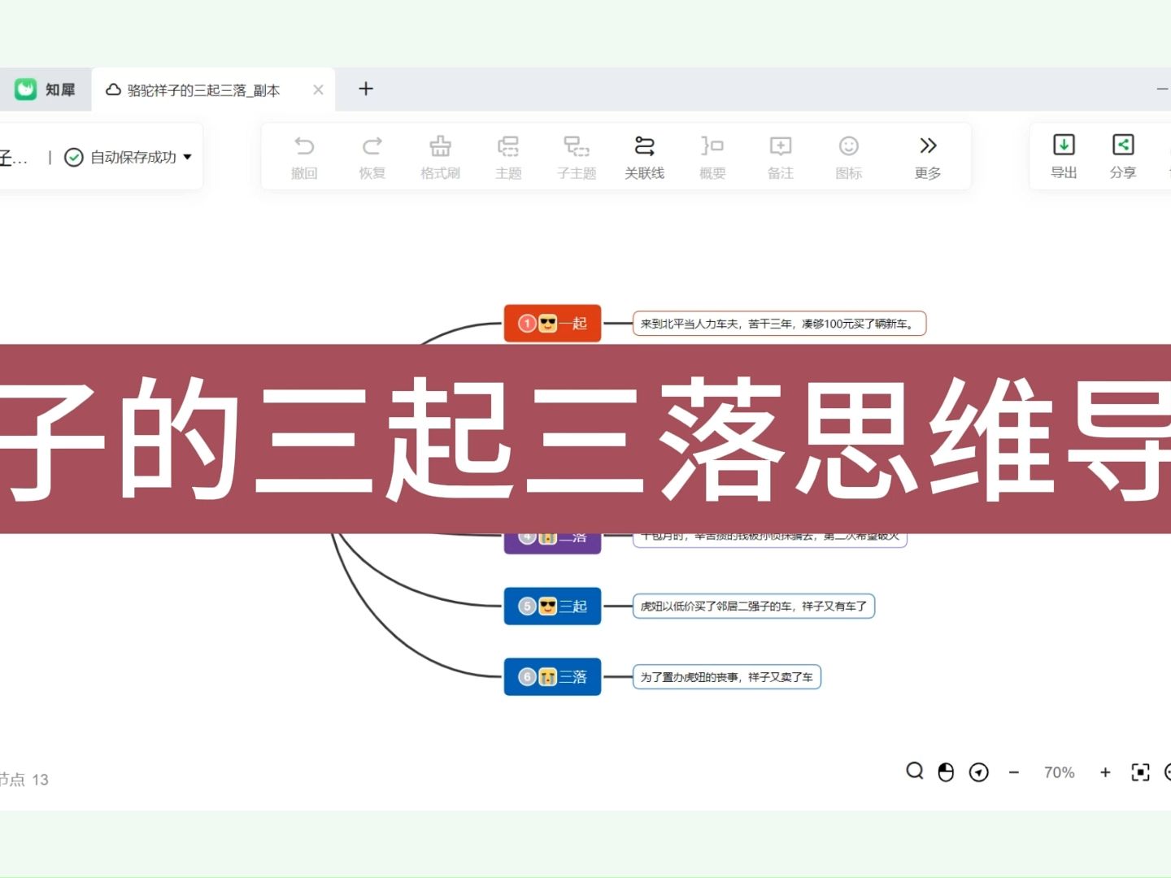Screen dimensions: 1171x878
Task: Click the locate-center compass icon
Action: click(x=979, y=772)
